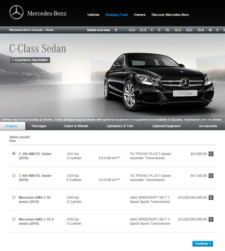
Task: Open info icon for C 400 4MATIC Sedan
Action: click(x=211, y=176)
